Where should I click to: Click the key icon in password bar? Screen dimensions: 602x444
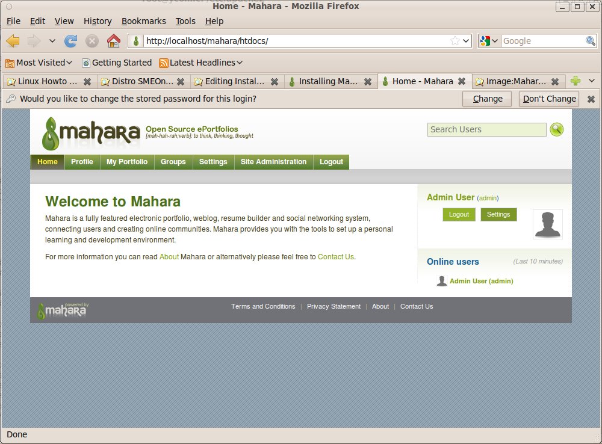click(11, 99)
